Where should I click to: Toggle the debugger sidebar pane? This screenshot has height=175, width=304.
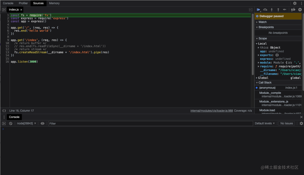point(251,10)
